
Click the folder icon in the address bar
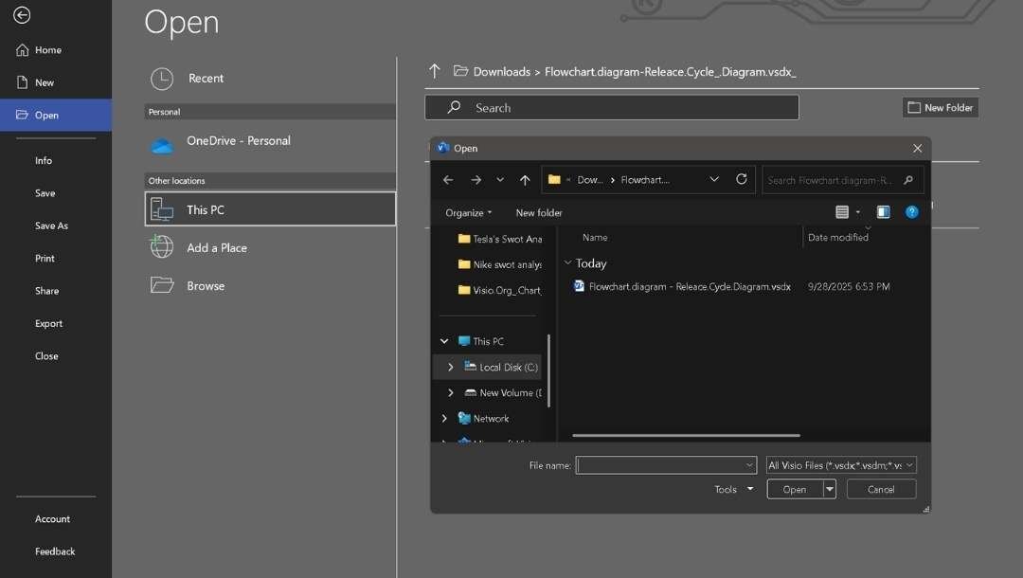pos(556,179)
